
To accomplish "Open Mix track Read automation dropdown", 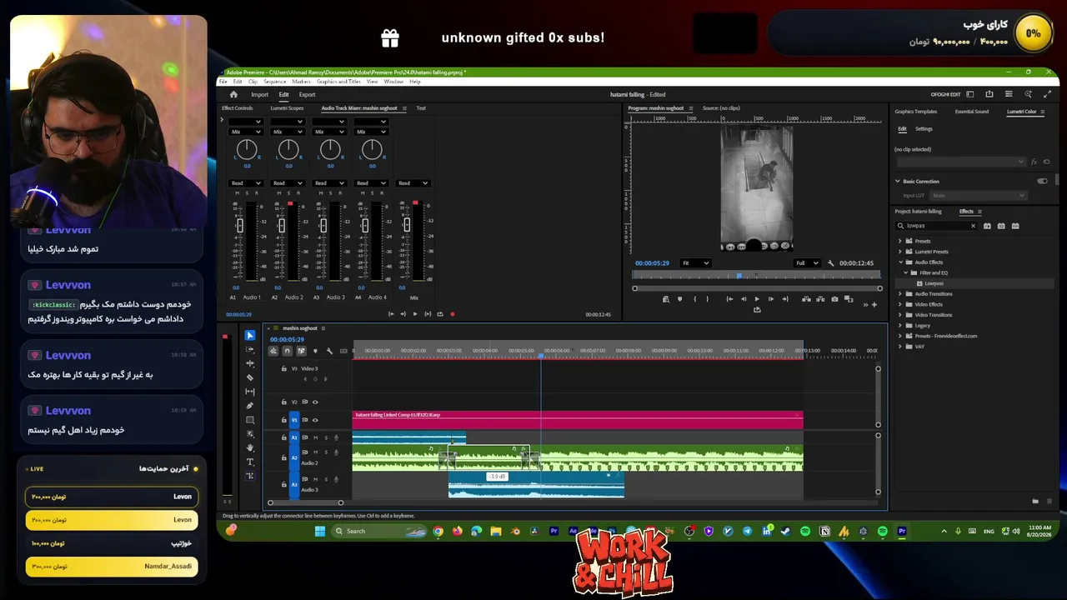I will (413, 183).
